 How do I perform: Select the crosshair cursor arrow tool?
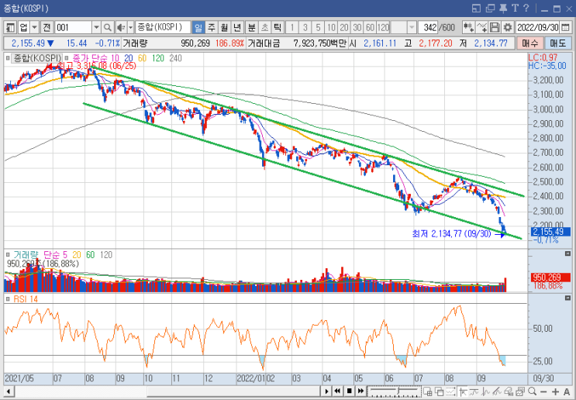[x=463, y=391]
